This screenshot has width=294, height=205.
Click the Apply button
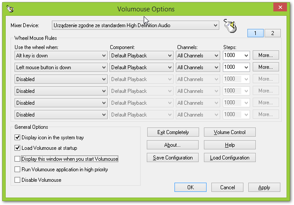click(x=264, y=187)
